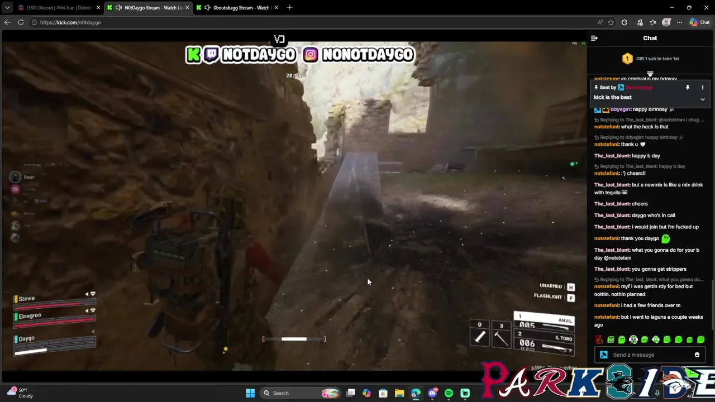Click the Kick stream video player
The image size is (715, 402).
coord(294,205)
